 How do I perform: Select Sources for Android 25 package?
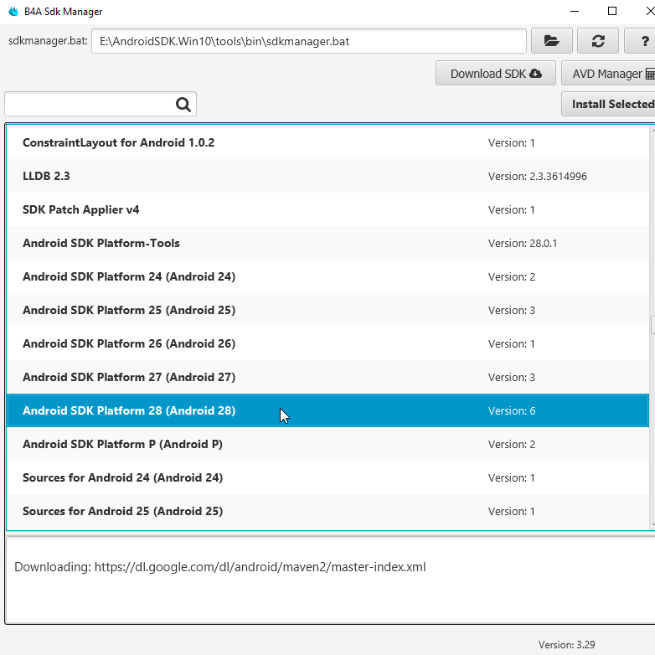click(122, 511)
